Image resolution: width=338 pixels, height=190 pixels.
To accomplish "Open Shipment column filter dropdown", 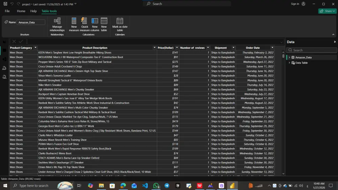I will click(233, 48).
